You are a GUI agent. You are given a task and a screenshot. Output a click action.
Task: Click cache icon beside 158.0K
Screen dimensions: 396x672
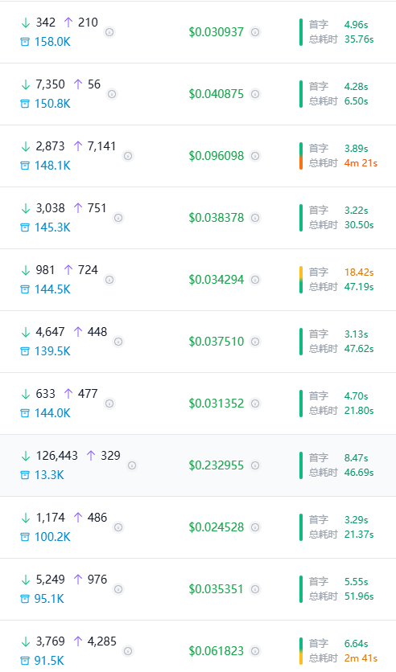25,42
